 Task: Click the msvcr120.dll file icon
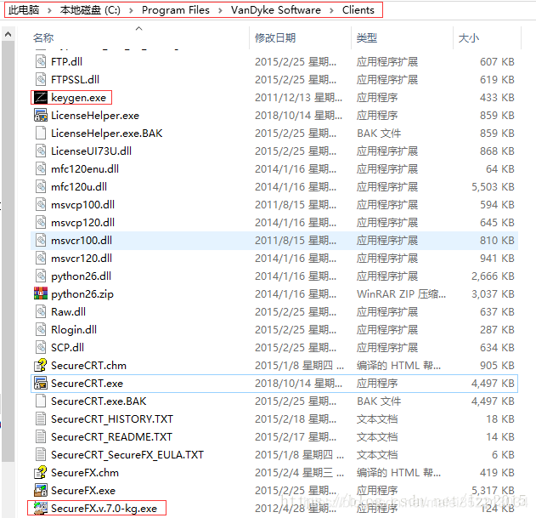point(41,258)
